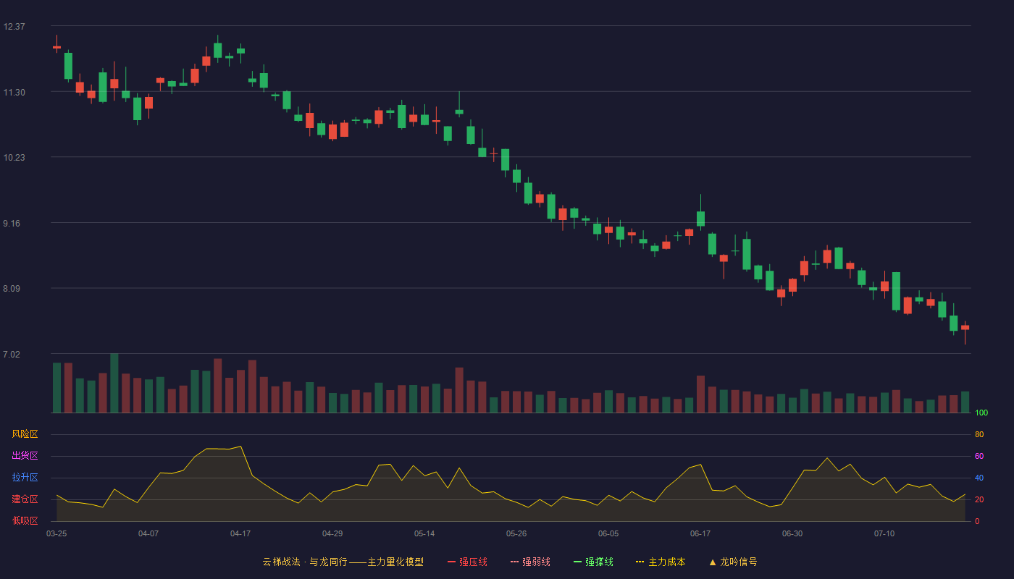Click the 低吸区 zone label
The height and width of the screenshot is (579, 1014).
[x=25, y=520]
